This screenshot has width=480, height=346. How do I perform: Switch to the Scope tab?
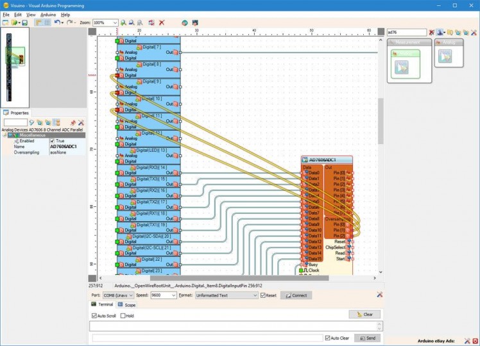(126, 305)
